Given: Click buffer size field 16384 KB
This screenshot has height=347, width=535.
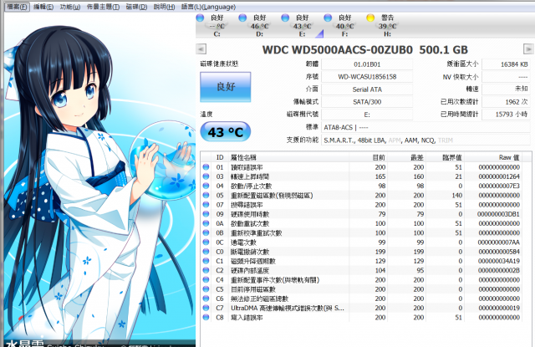Looking at the screenshot, I should click(506, 64).
